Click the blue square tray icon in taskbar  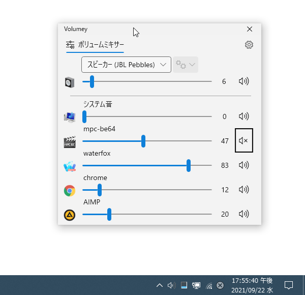pos(184,285)
